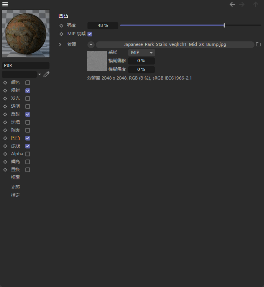Click keyframe diamond beside 透明
This screenshot has height=287, width=264.
(5, 106)
